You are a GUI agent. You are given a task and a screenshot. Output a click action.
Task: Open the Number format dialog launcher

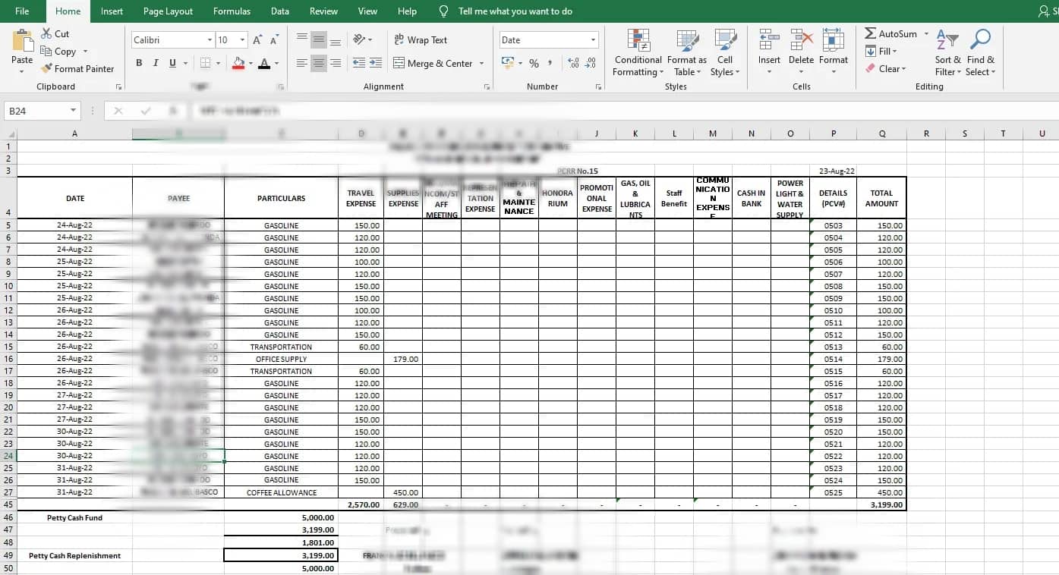click(598, 87)
